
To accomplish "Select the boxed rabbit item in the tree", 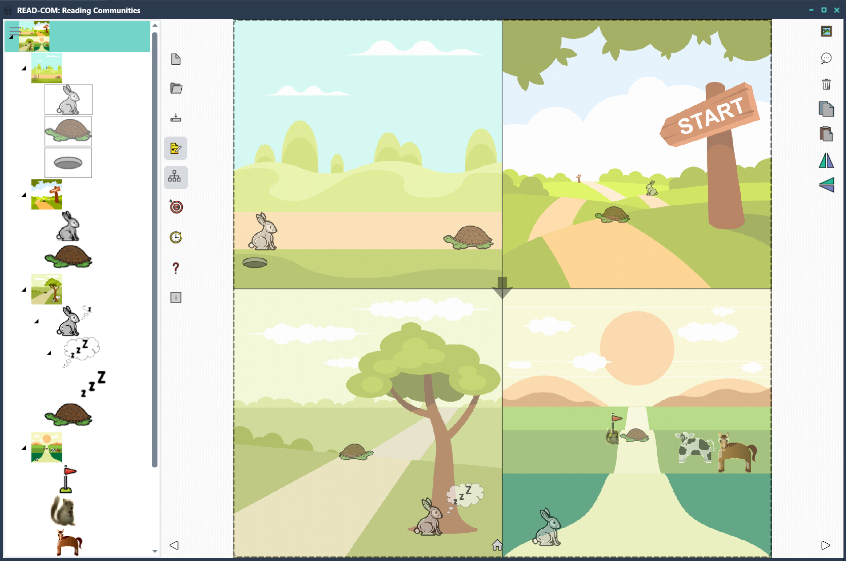I will [x=68, y=100].
